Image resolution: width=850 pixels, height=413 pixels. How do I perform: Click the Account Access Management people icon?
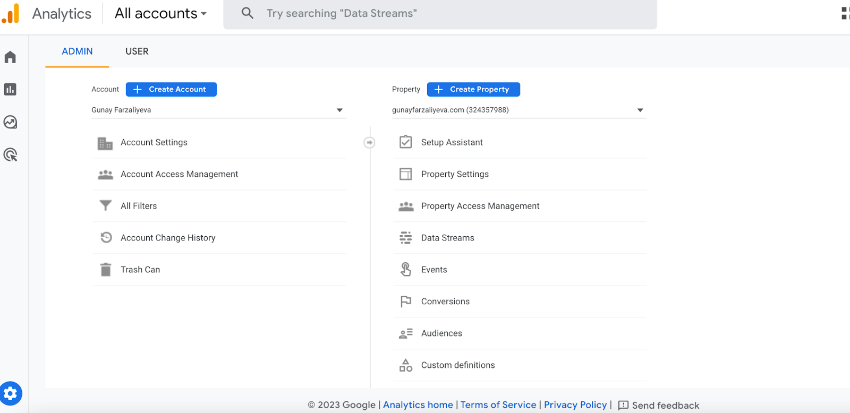tap(105, 174)
